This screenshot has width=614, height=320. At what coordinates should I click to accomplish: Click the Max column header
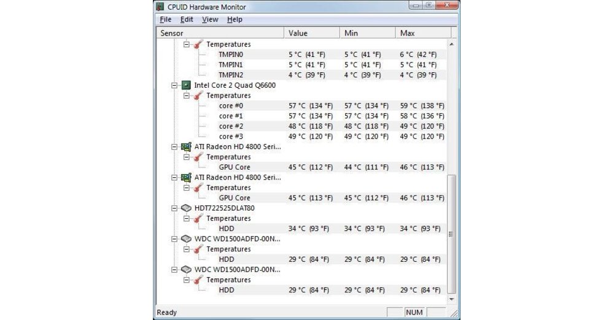pyautogui.click(x=423, y=33)
